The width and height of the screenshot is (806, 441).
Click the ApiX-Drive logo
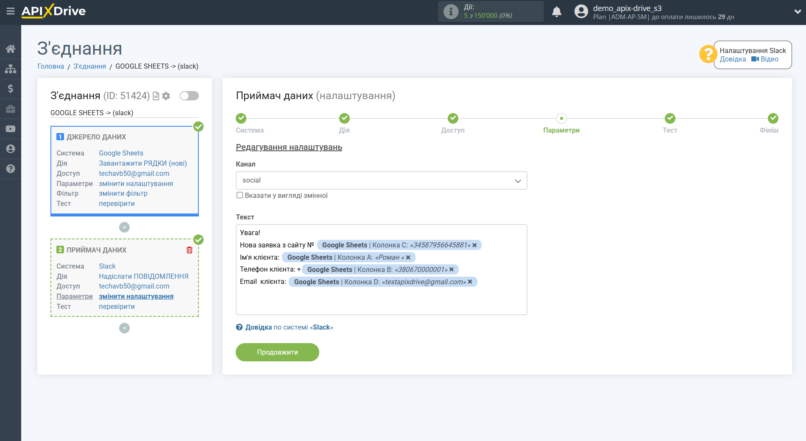pos(53,11)
